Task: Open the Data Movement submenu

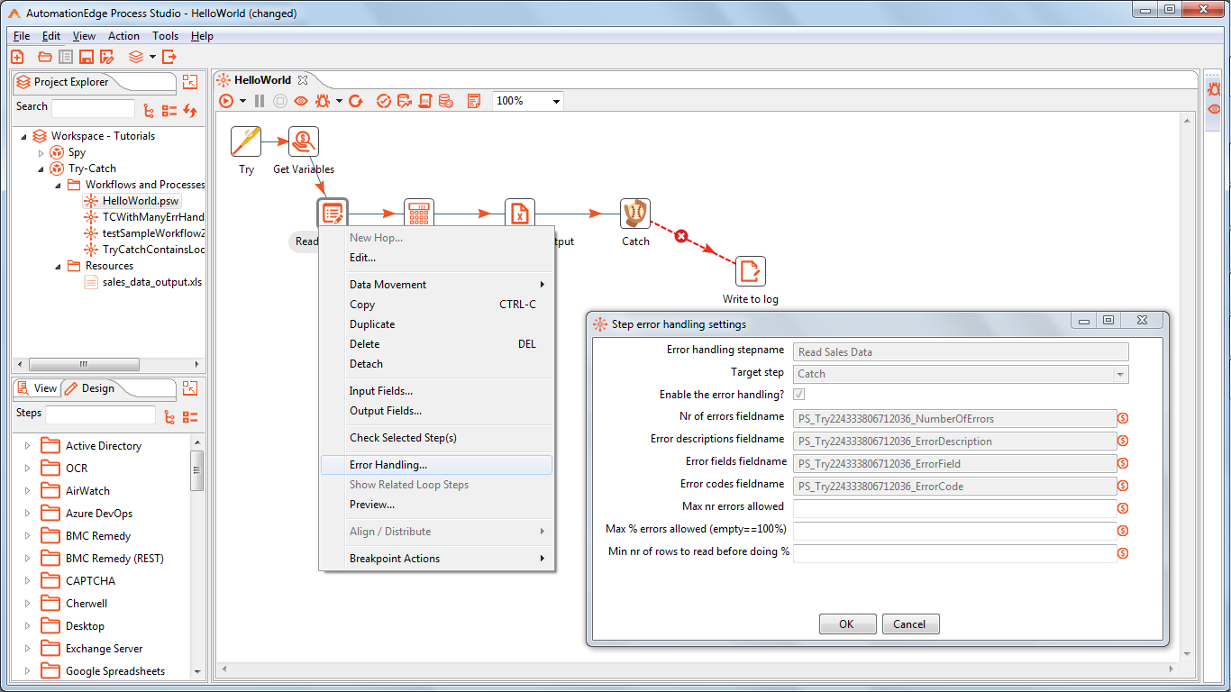Action: [437, 285]
